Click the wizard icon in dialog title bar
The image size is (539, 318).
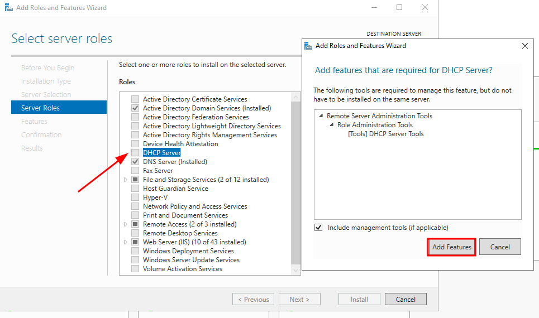click(x=308, y=46)
